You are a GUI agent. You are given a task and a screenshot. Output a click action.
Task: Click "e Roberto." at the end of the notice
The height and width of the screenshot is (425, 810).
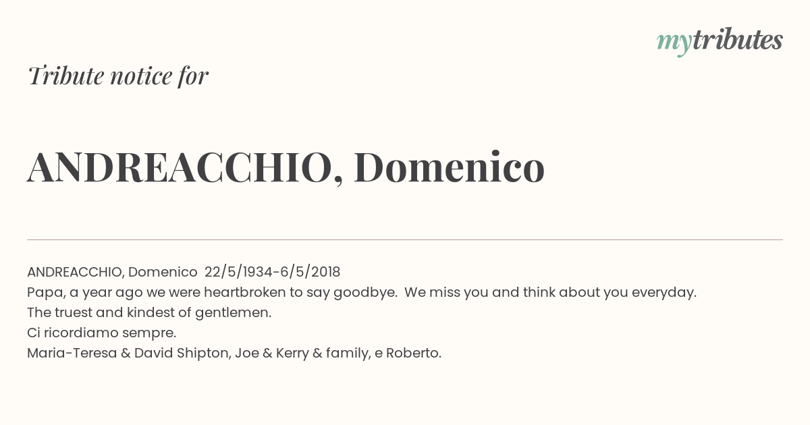tap(408, 353)
